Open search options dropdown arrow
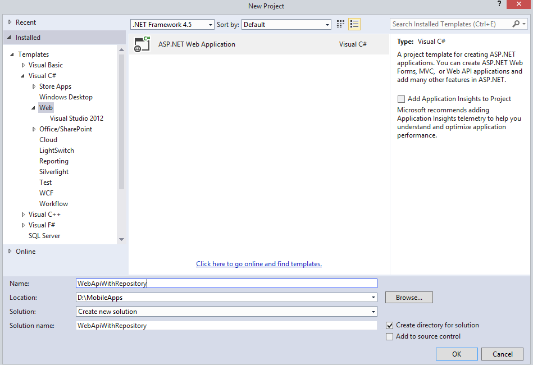This screenshot has height=365, width=533. pos(524,24)
